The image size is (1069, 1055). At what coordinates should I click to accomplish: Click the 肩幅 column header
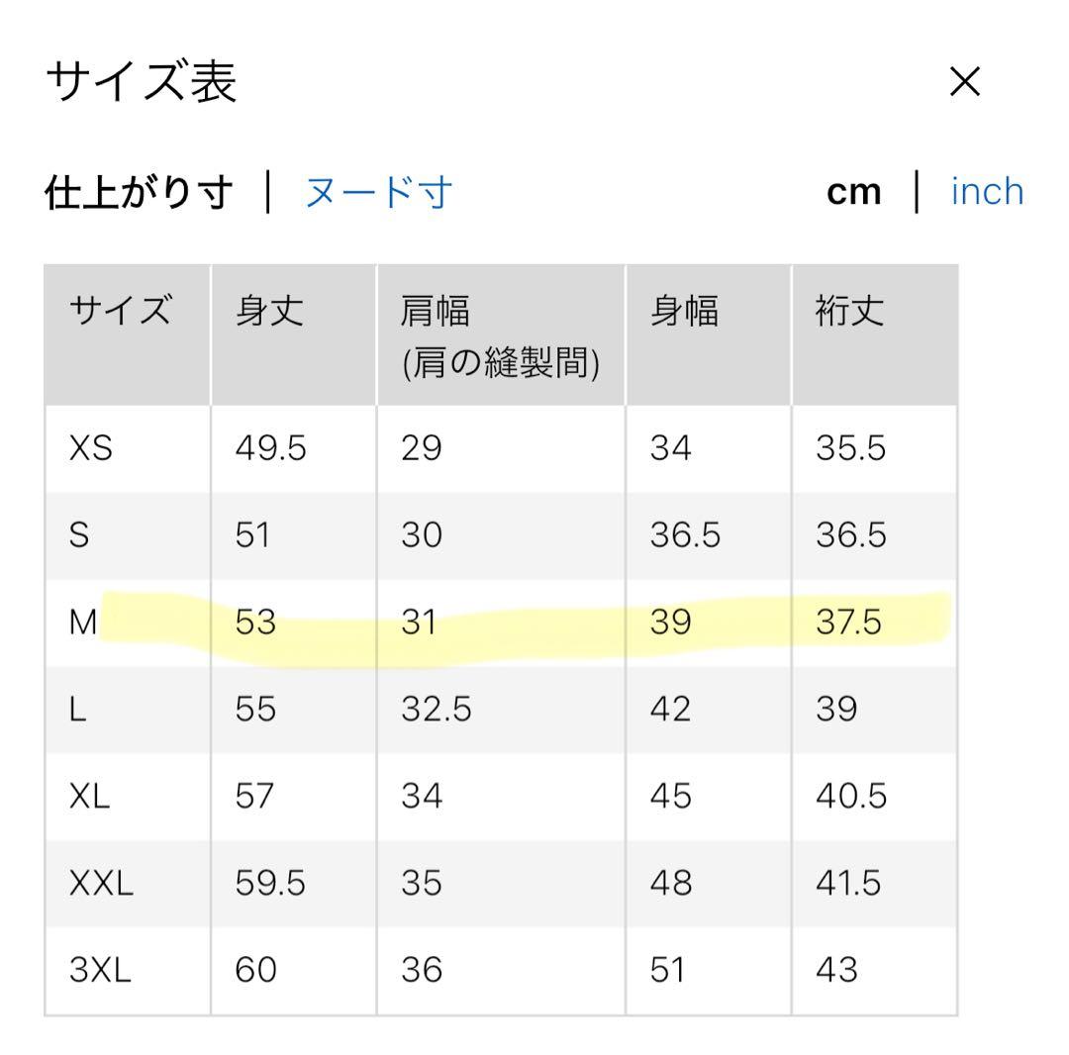click(x=436, y=312)
